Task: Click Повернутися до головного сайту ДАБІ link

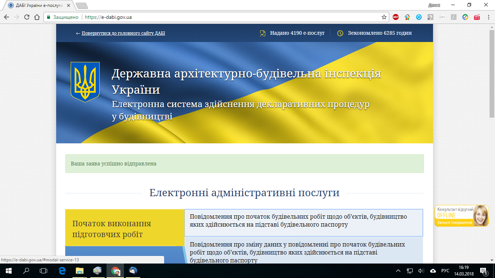Action: click(123, 33)
